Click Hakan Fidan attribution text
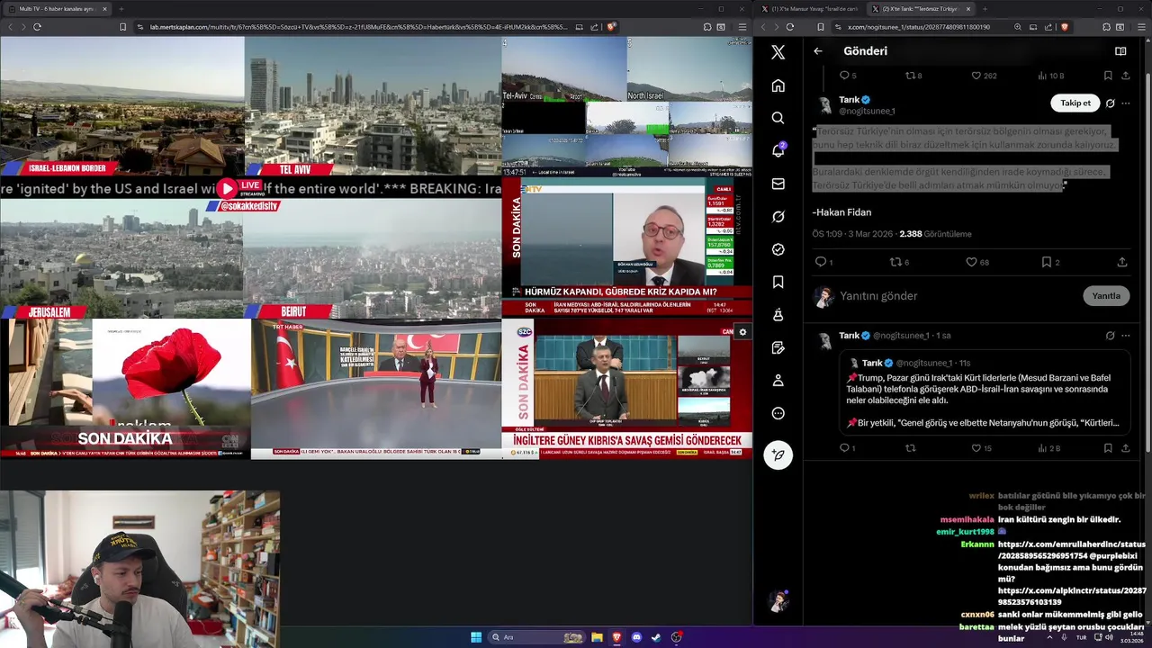The height and width of the screenshot is (648, 1152). [843, 212]
